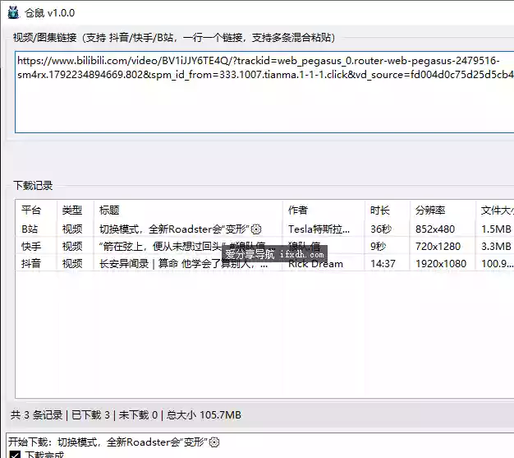Click status text 已下载 3
The height and width of the screenshot is (458, 514).
[90, 415]
